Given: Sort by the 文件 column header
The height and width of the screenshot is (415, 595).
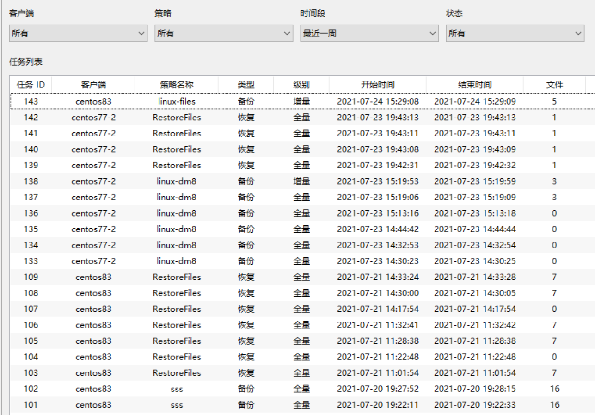Looking at the screenshot, I should click(x=554, y=85).
